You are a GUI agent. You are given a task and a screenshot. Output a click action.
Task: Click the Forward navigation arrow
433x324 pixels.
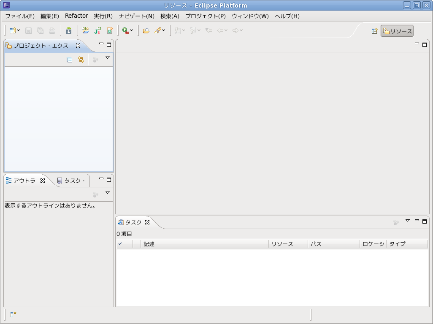coord(235,30)
